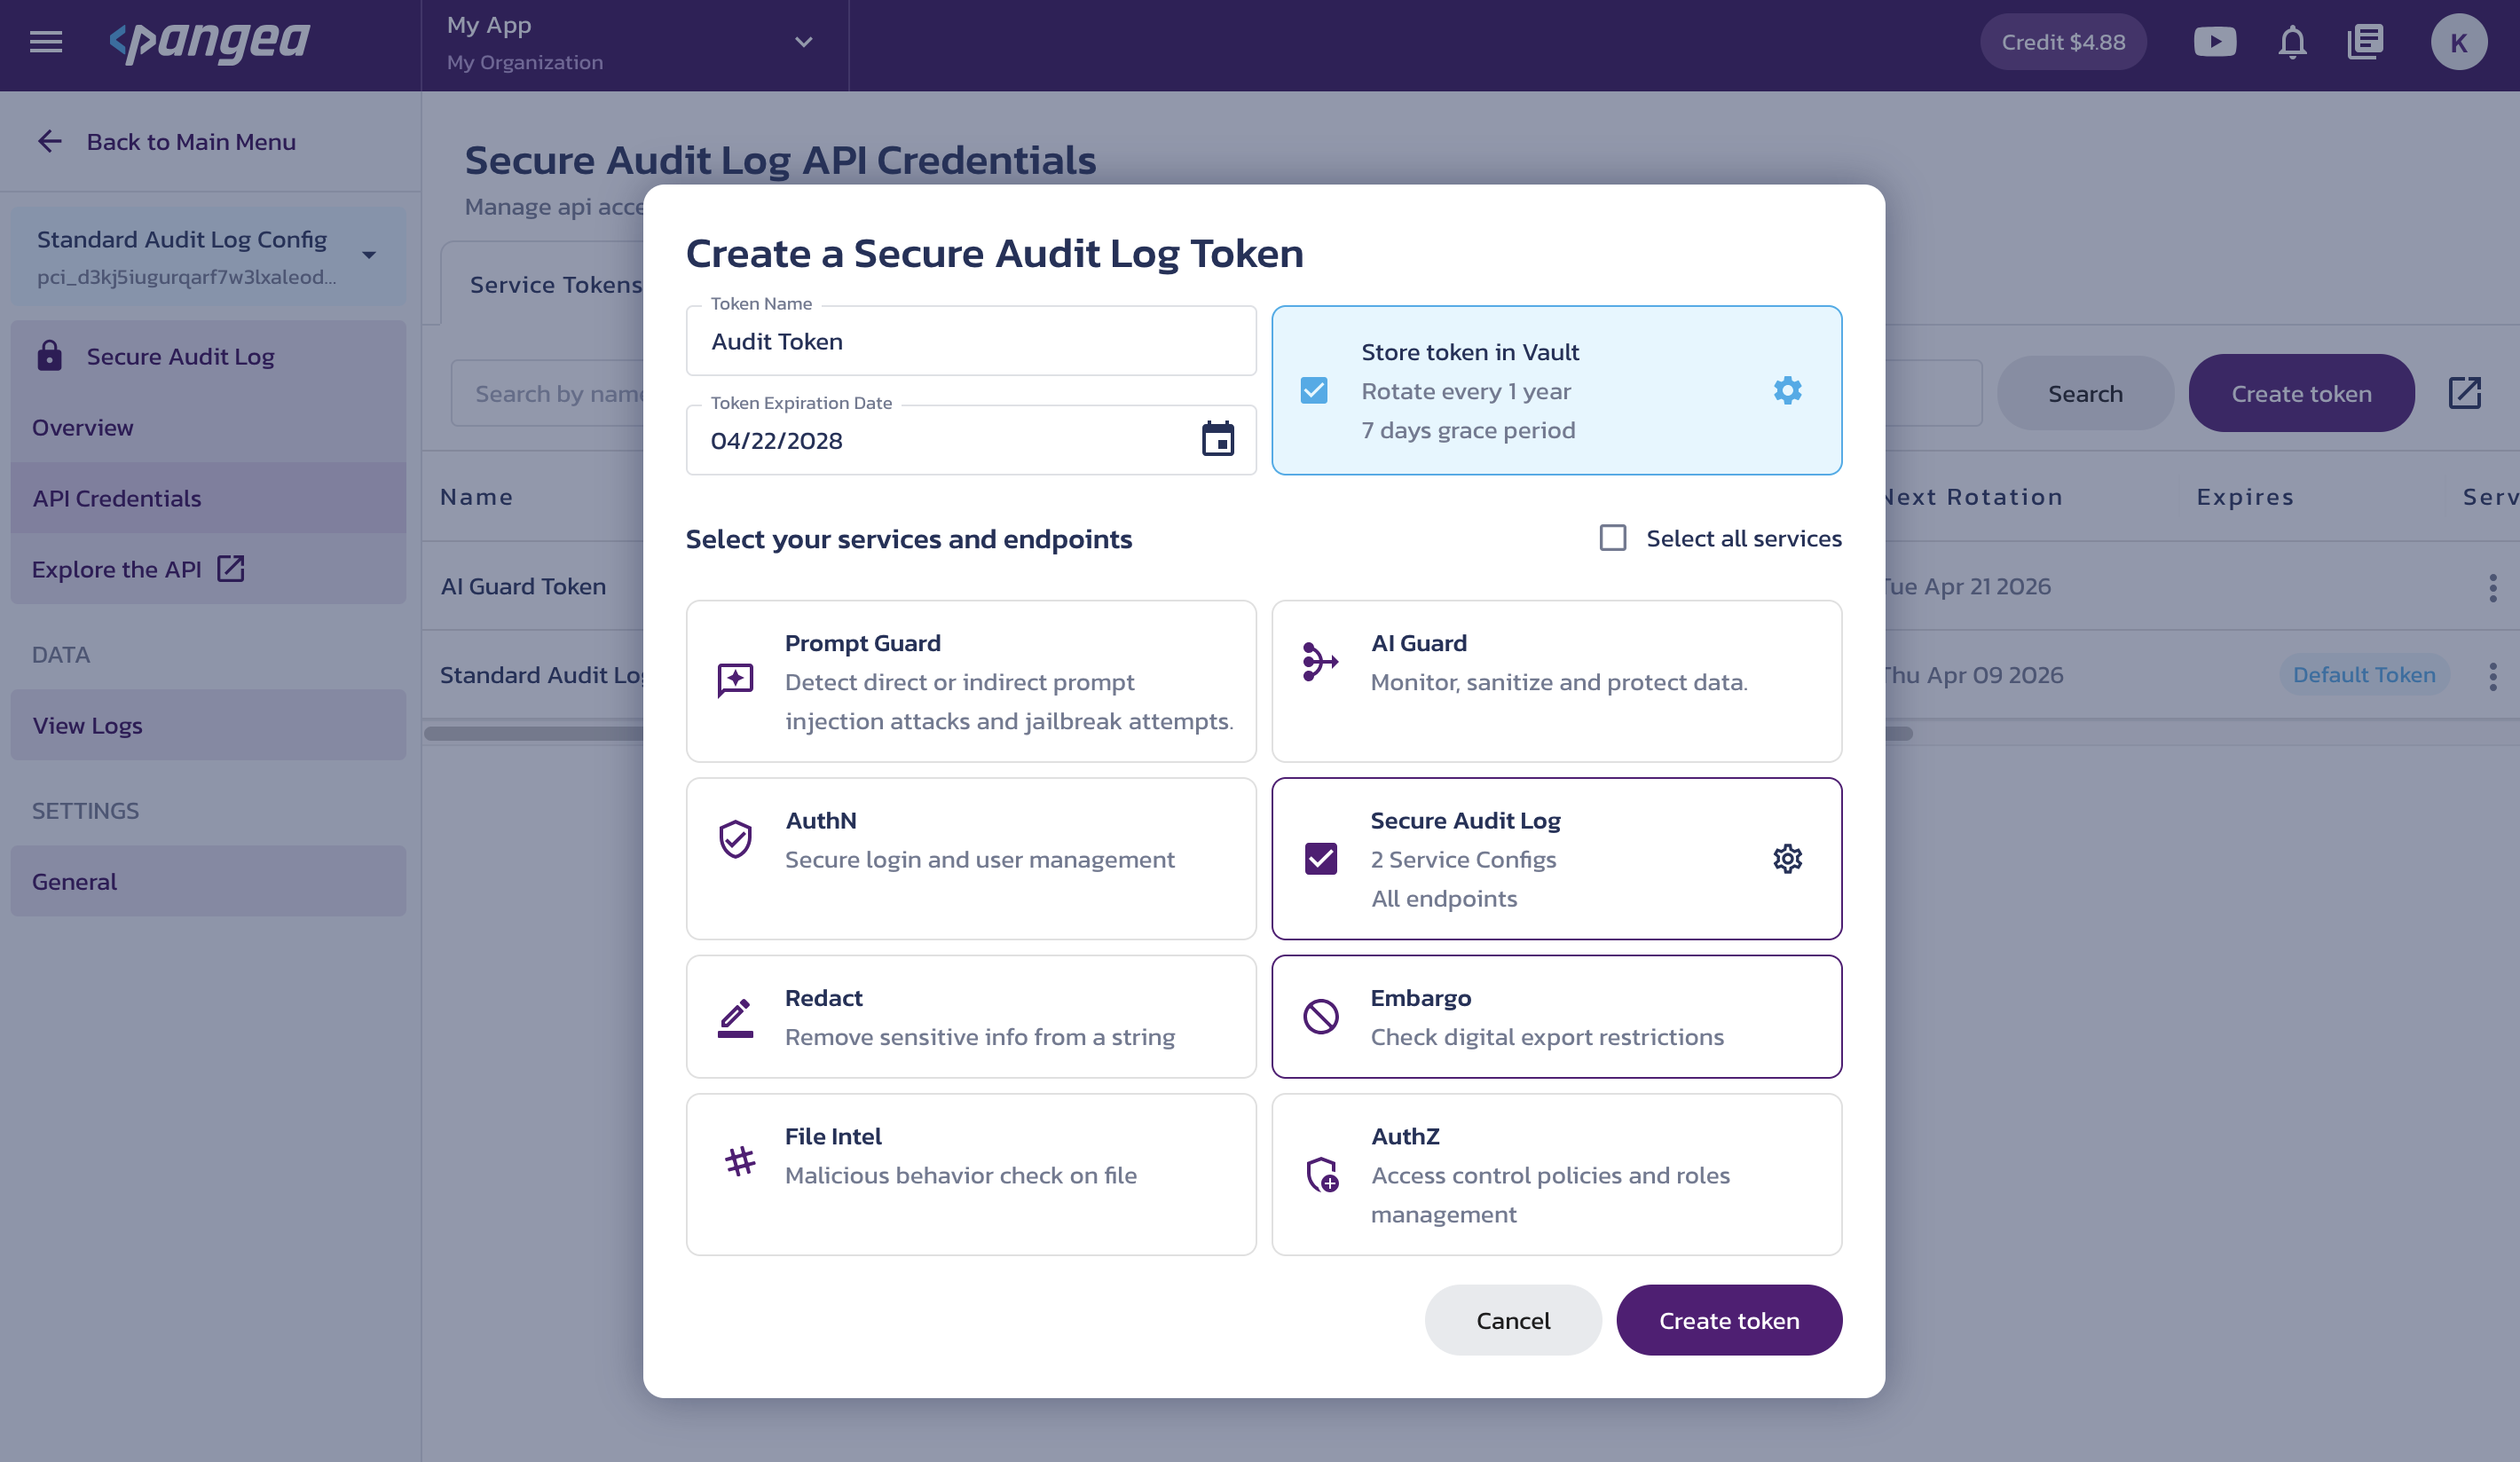Click the back arrow icon
Image resolution: width=2520 pixels, height=1462 pixels.
point(49,141)
